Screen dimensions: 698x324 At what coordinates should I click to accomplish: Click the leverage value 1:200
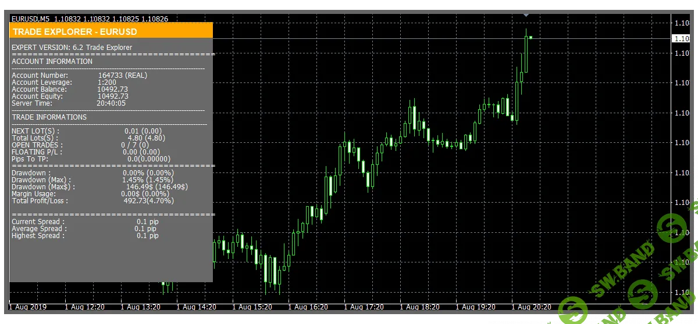click(x=107, y=82)
